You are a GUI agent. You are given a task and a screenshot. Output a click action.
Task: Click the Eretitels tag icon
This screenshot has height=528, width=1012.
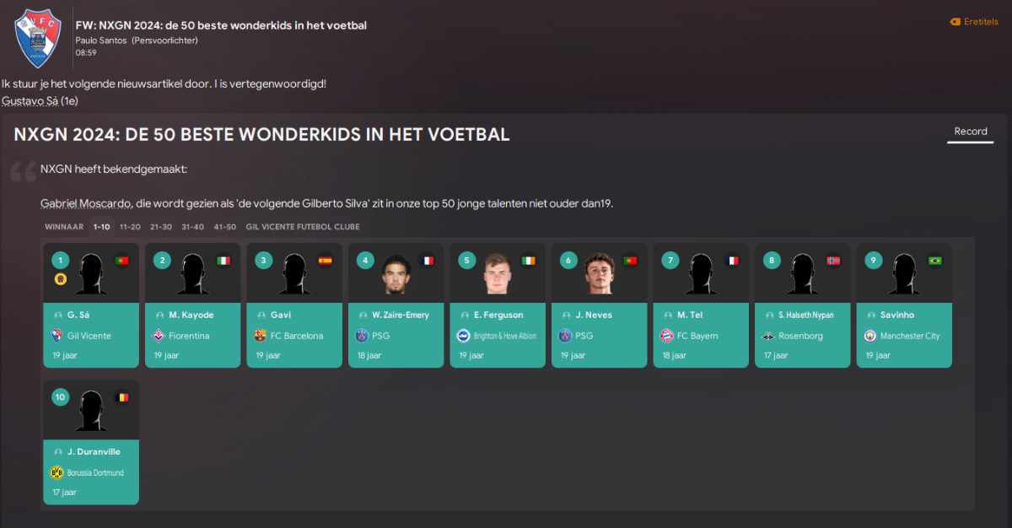955,22
